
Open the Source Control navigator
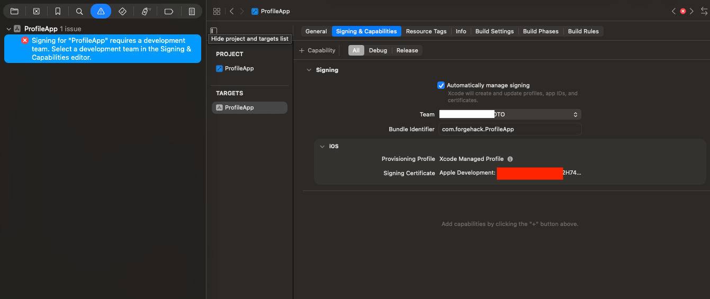36,11
